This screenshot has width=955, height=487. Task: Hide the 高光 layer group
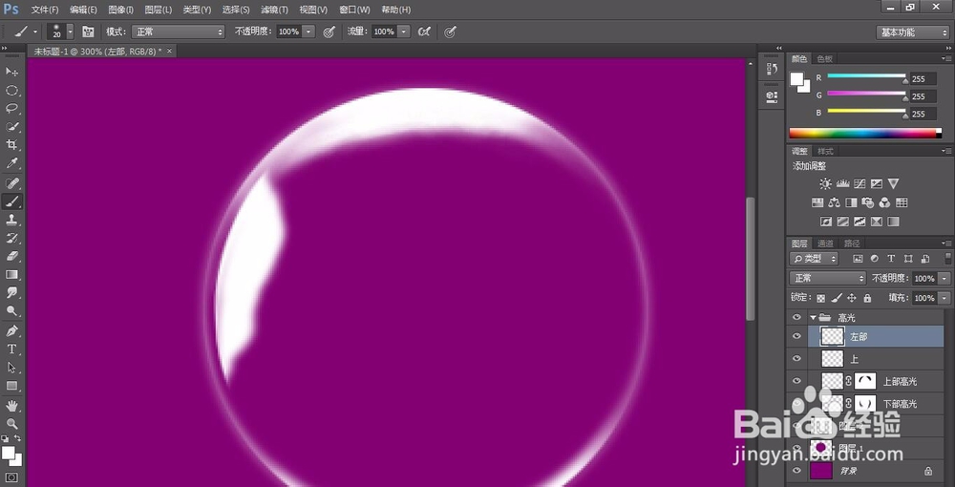(x=796, y=317)
